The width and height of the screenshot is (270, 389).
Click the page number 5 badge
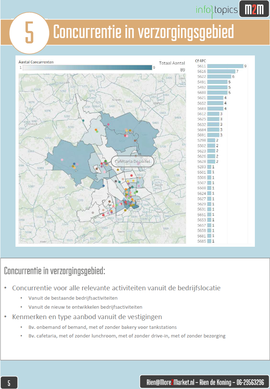[x=9, y=383]
